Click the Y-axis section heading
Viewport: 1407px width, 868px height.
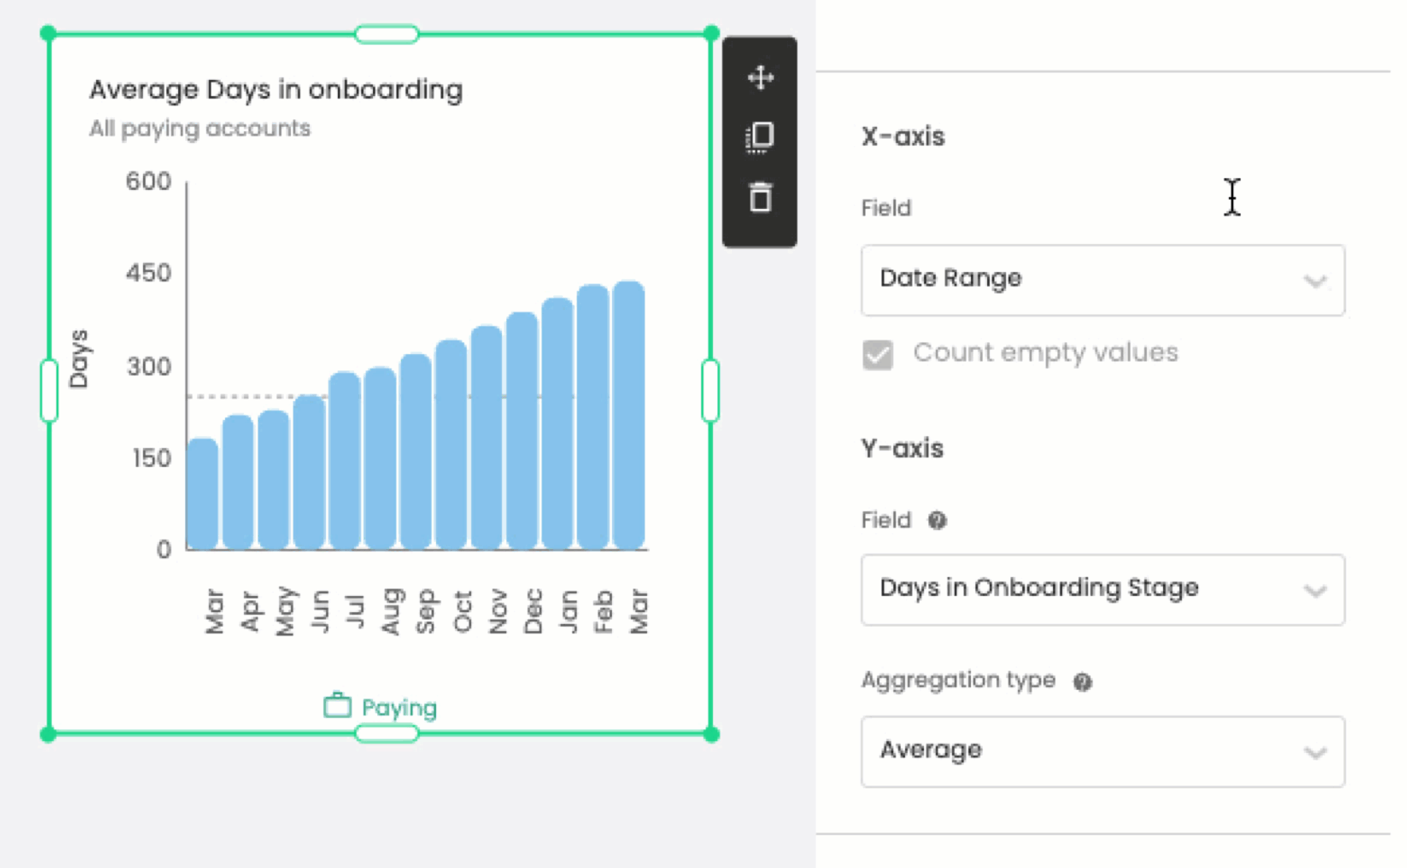[x=902, y=448]
